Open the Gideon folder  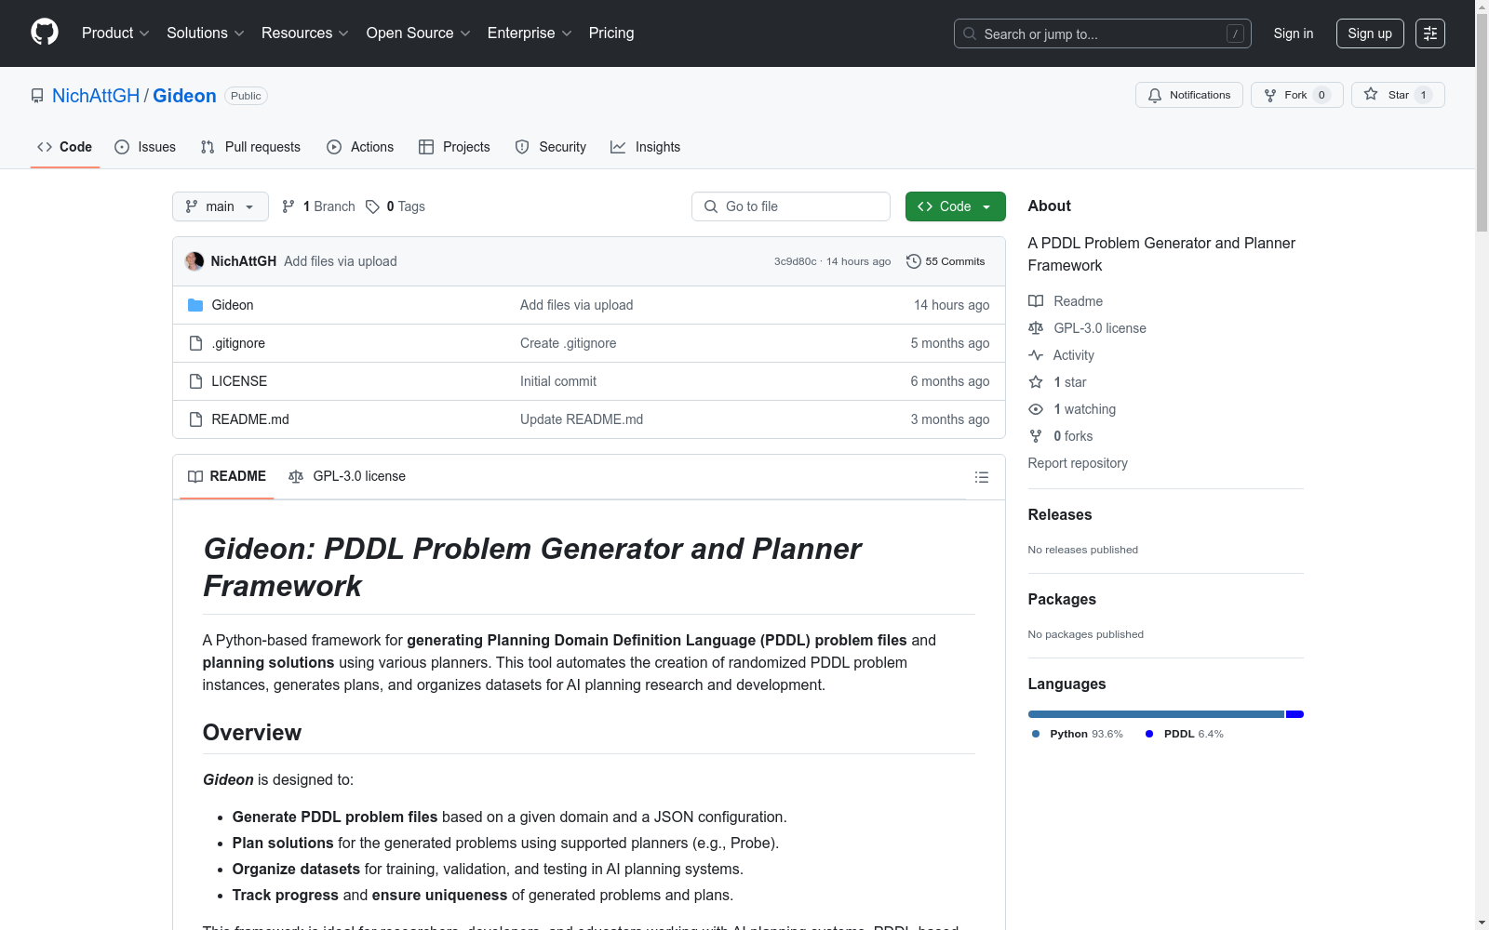pyautogui.click(x=233, y=305)
